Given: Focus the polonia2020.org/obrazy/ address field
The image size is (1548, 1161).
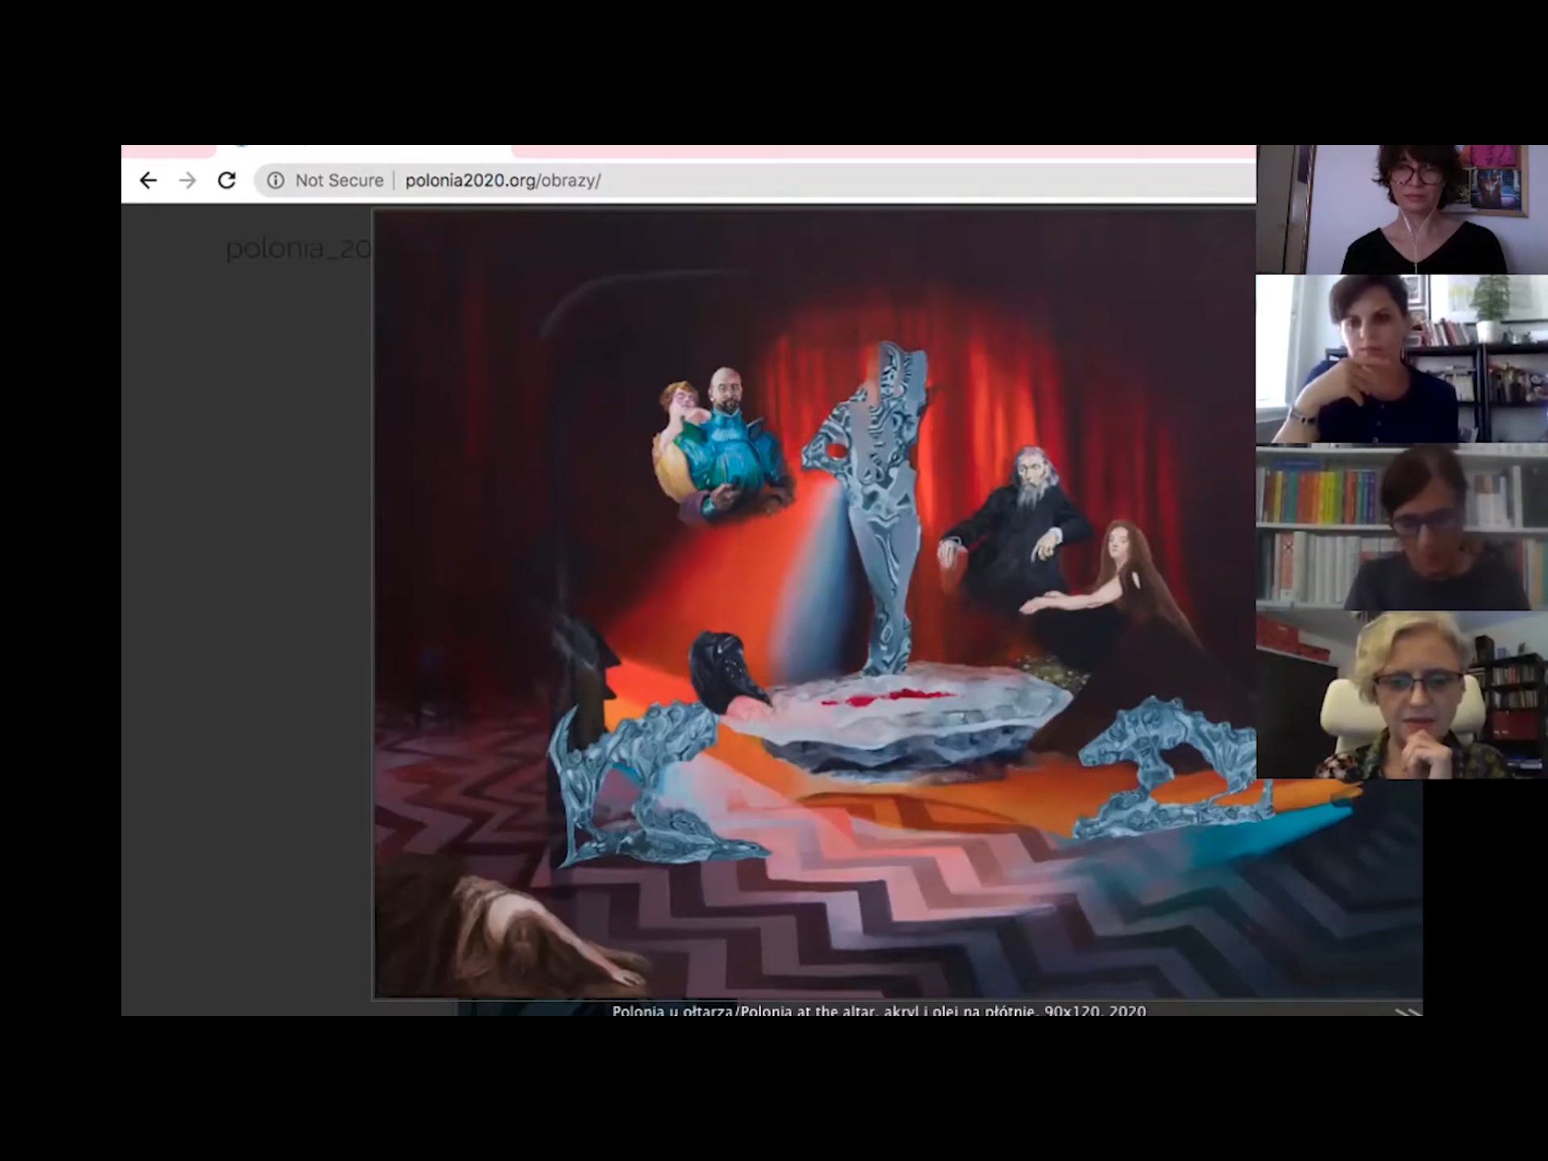Looking at the screenshot, I should (x=503, y=181).
